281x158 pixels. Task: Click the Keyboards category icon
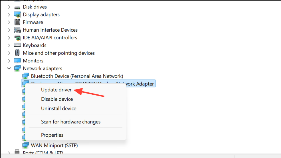coord(17,45)
